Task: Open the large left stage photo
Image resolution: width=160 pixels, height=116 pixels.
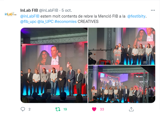Action: click(x=54, y=65)
